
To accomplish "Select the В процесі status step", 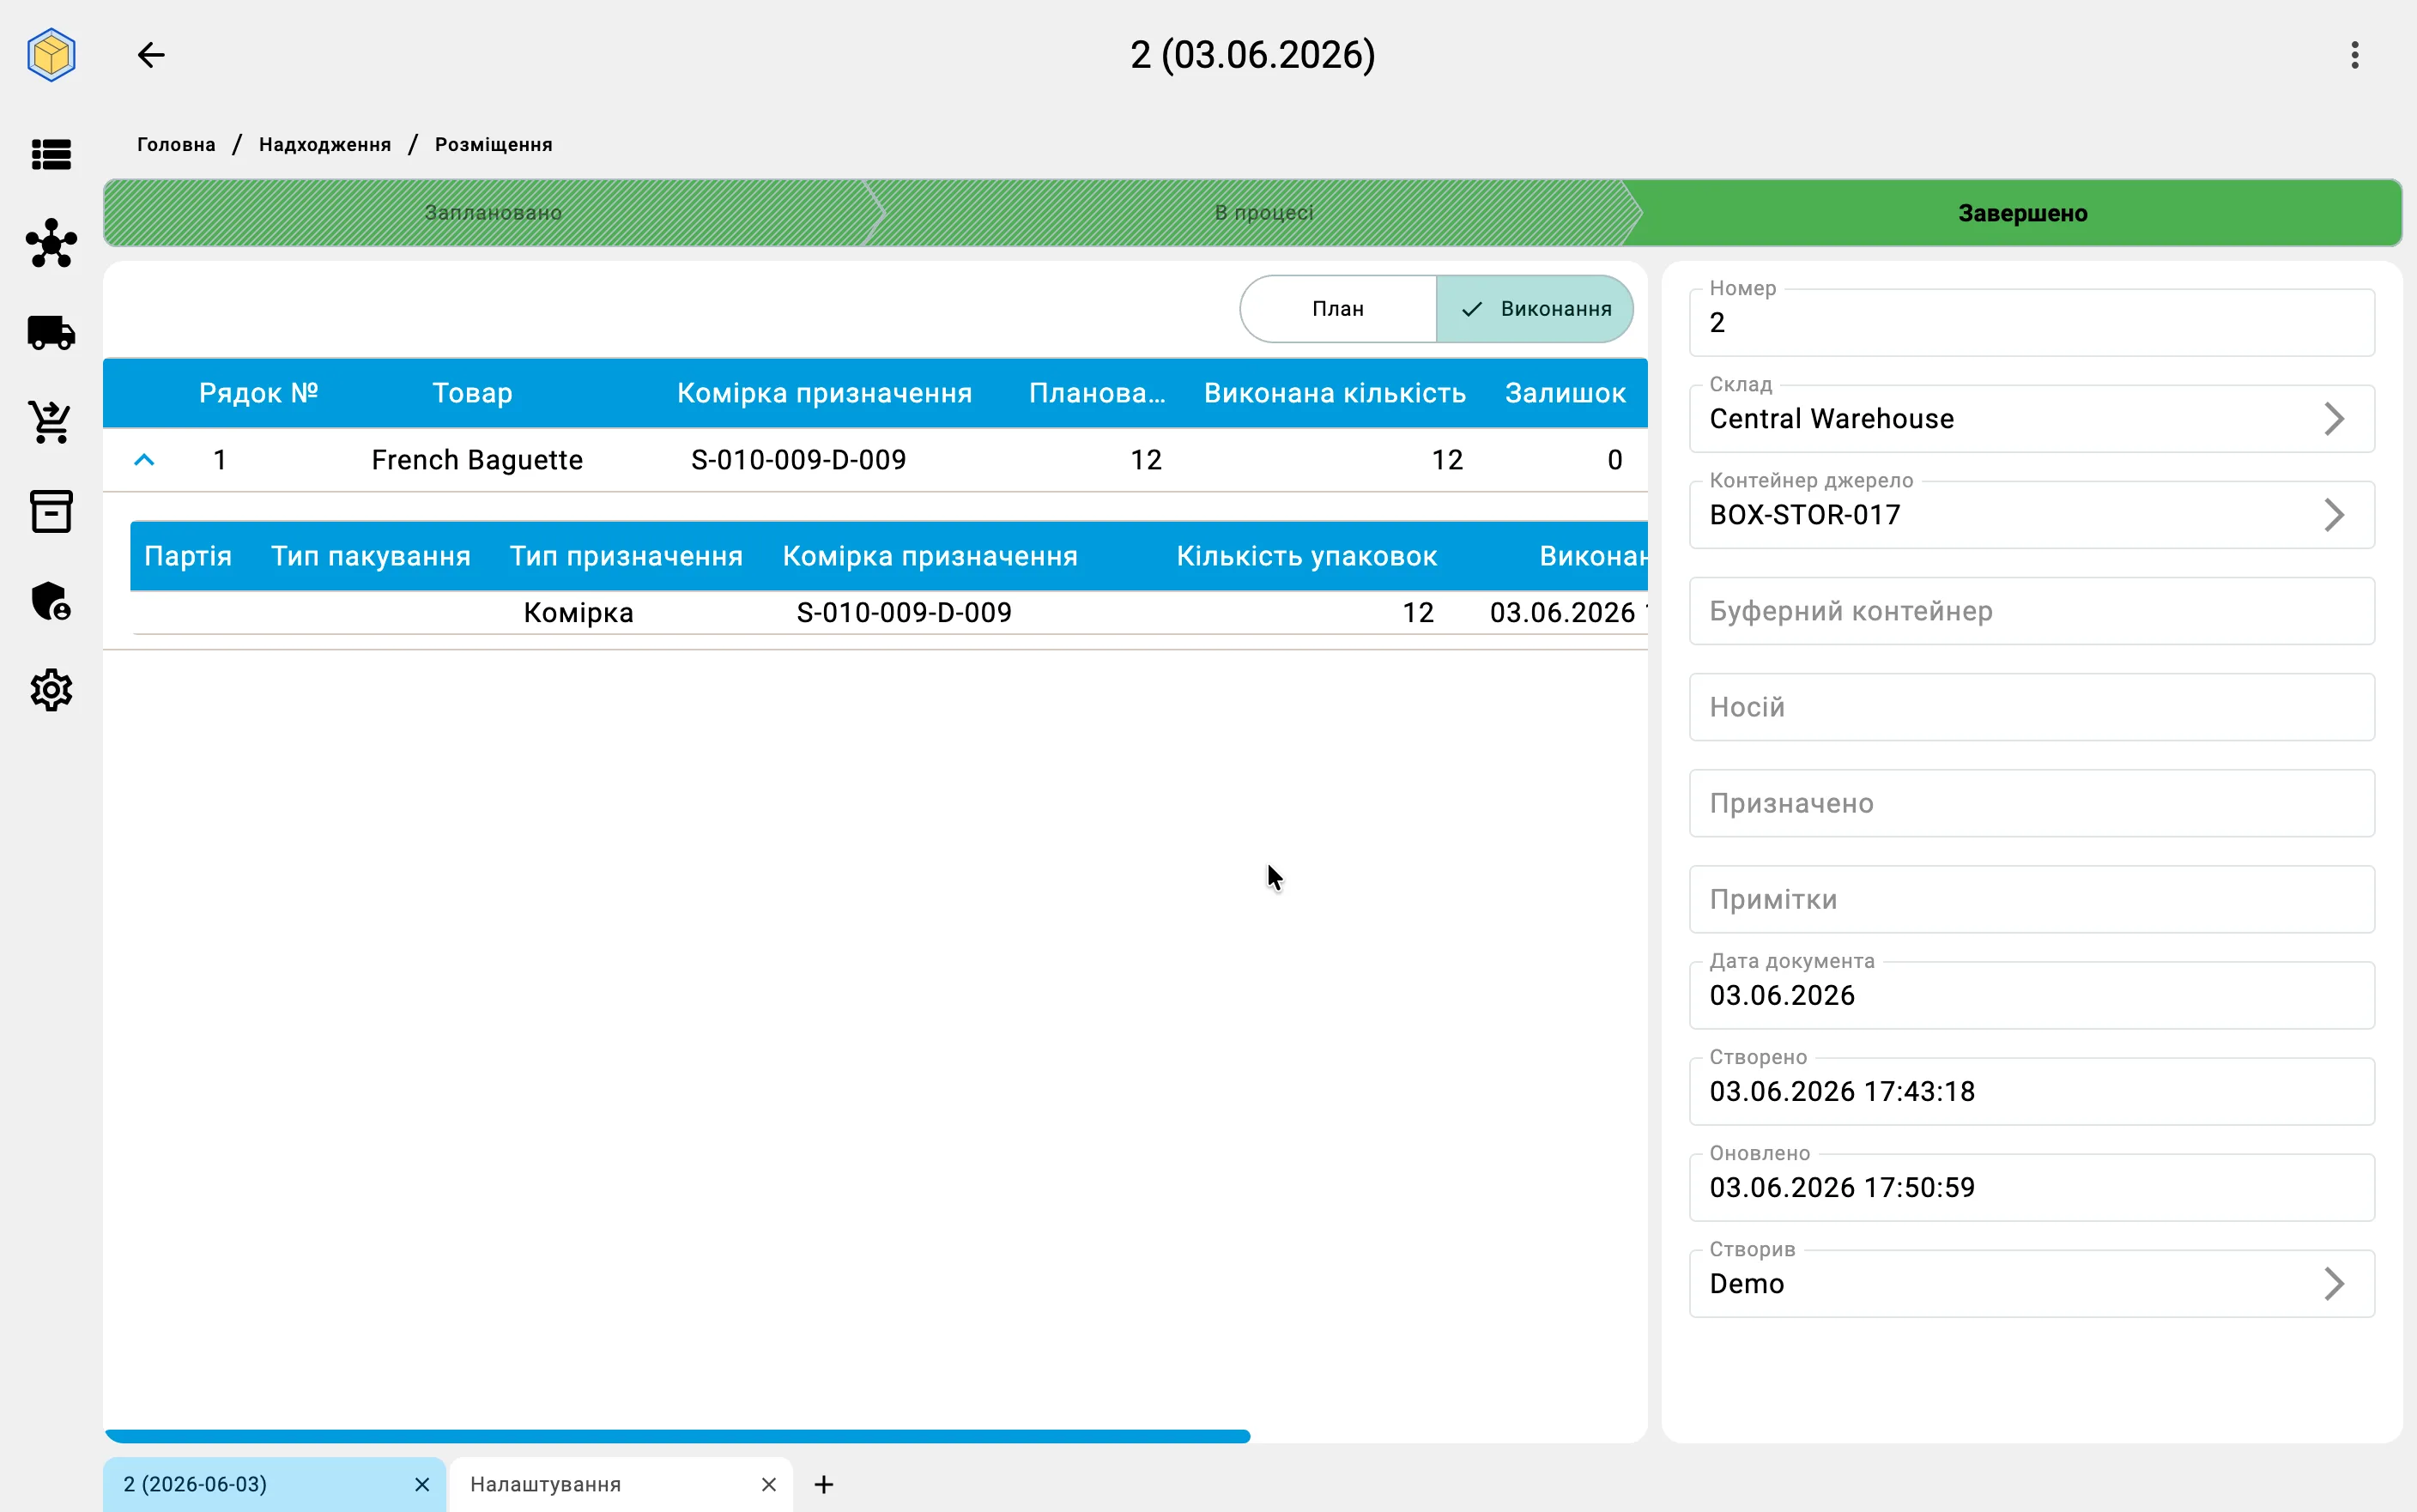I will tap(1264, 213).
